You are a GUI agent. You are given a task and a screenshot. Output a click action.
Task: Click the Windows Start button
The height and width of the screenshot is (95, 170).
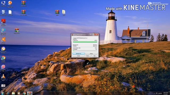(2, 93)
